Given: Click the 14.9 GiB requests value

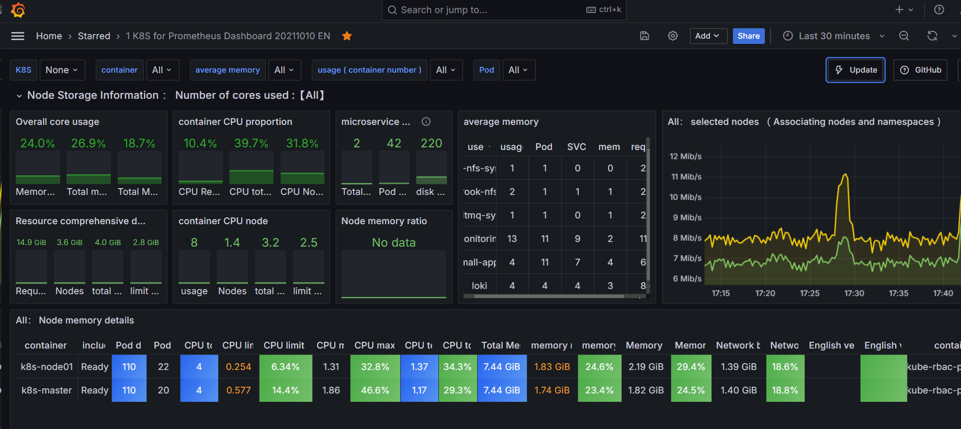Looking at the screenshot, I should pyautogui.click(x=31, y=242).
